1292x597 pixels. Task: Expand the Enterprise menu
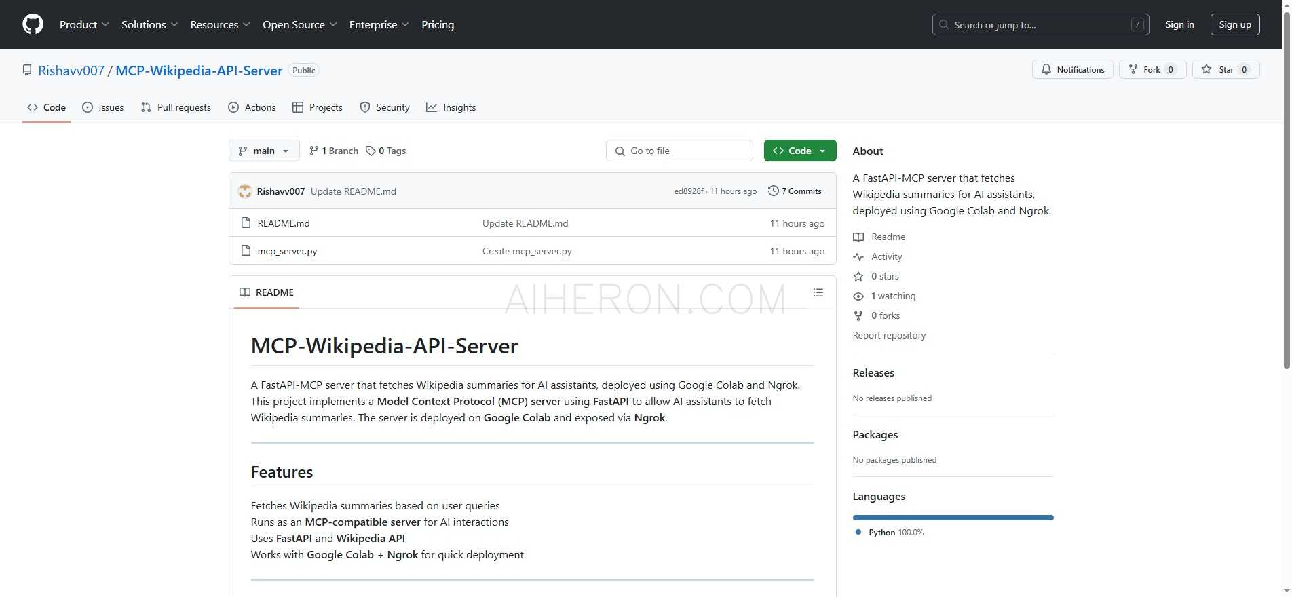[379, 24]
